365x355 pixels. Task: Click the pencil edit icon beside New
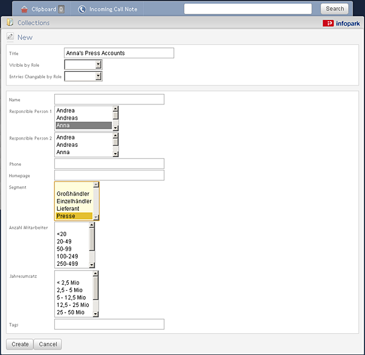coord(10,36)
